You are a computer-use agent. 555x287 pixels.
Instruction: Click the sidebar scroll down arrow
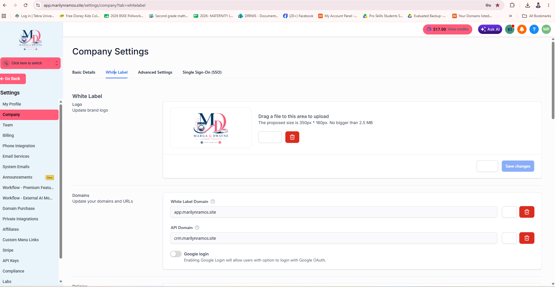click(61, 281)
